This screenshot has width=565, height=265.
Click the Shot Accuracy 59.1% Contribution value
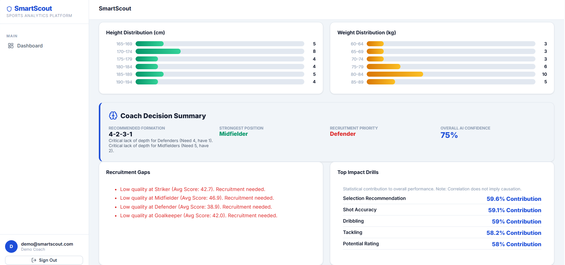click(x=515, y=210)
